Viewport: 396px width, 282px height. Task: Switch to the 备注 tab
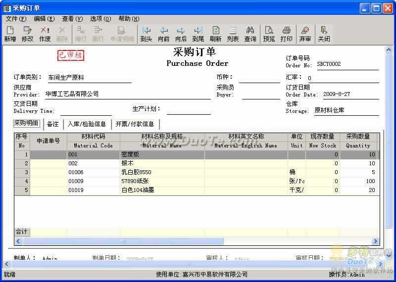[53, 124]
